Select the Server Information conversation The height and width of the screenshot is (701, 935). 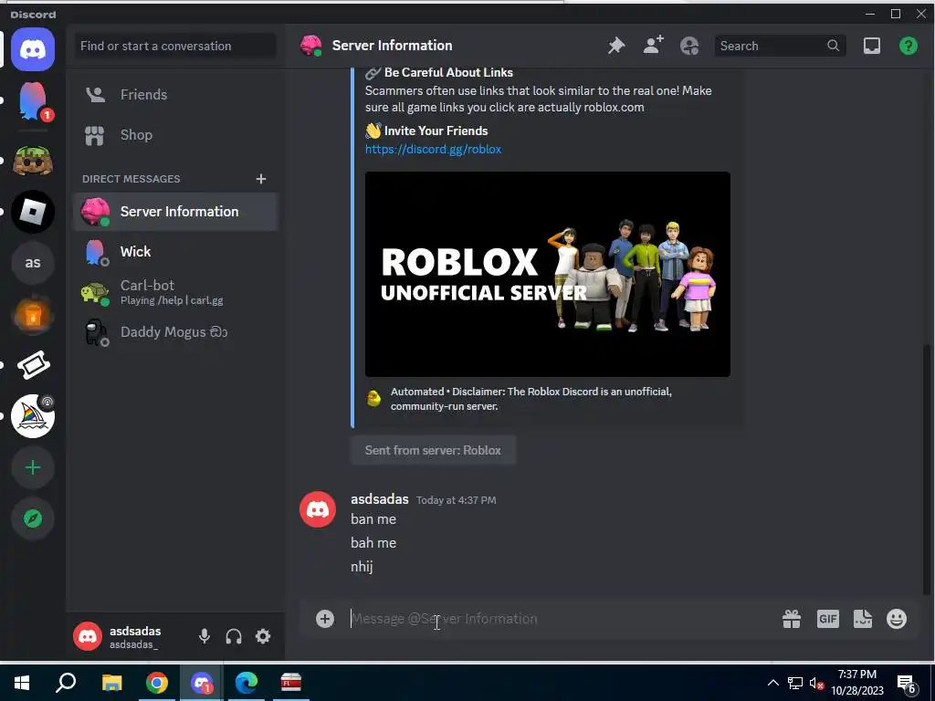coord(175,212)
